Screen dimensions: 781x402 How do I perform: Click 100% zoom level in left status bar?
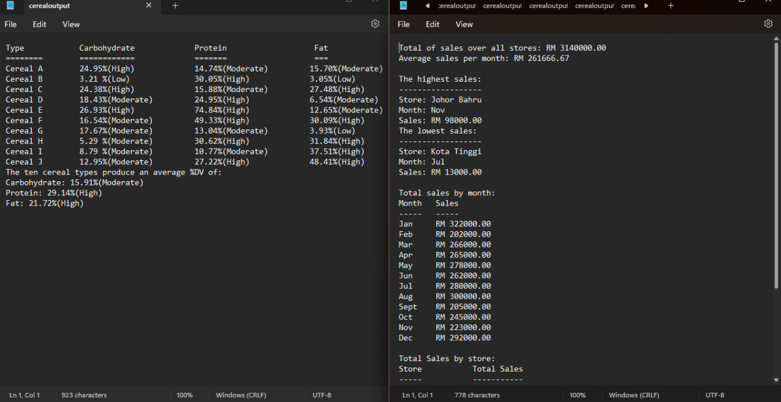(184, 395)
